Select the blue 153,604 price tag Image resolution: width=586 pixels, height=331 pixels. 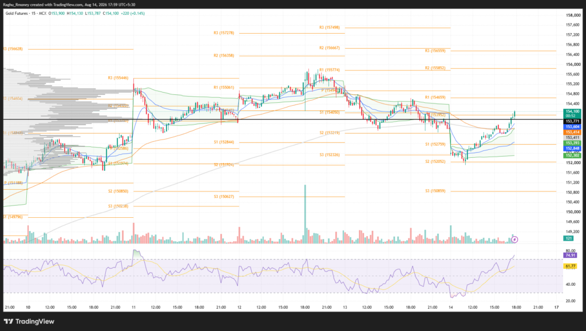(572, 127)
